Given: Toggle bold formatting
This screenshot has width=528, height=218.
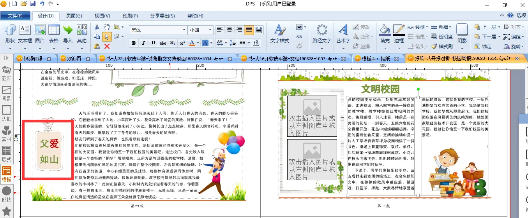Looking at the screenshot, I should click(x=134, y=43).
